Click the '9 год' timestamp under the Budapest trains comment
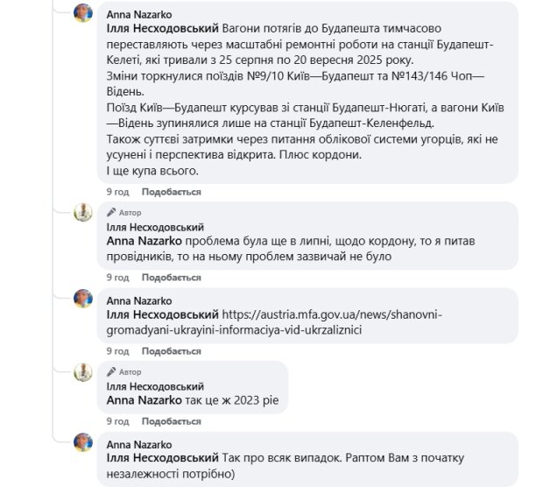The height and width of the screenshot is (487, 543). (118, 192)
